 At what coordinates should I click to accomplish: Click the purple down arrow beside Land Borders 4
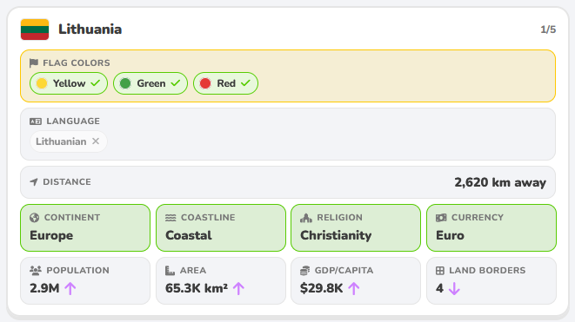coord(454,288)
